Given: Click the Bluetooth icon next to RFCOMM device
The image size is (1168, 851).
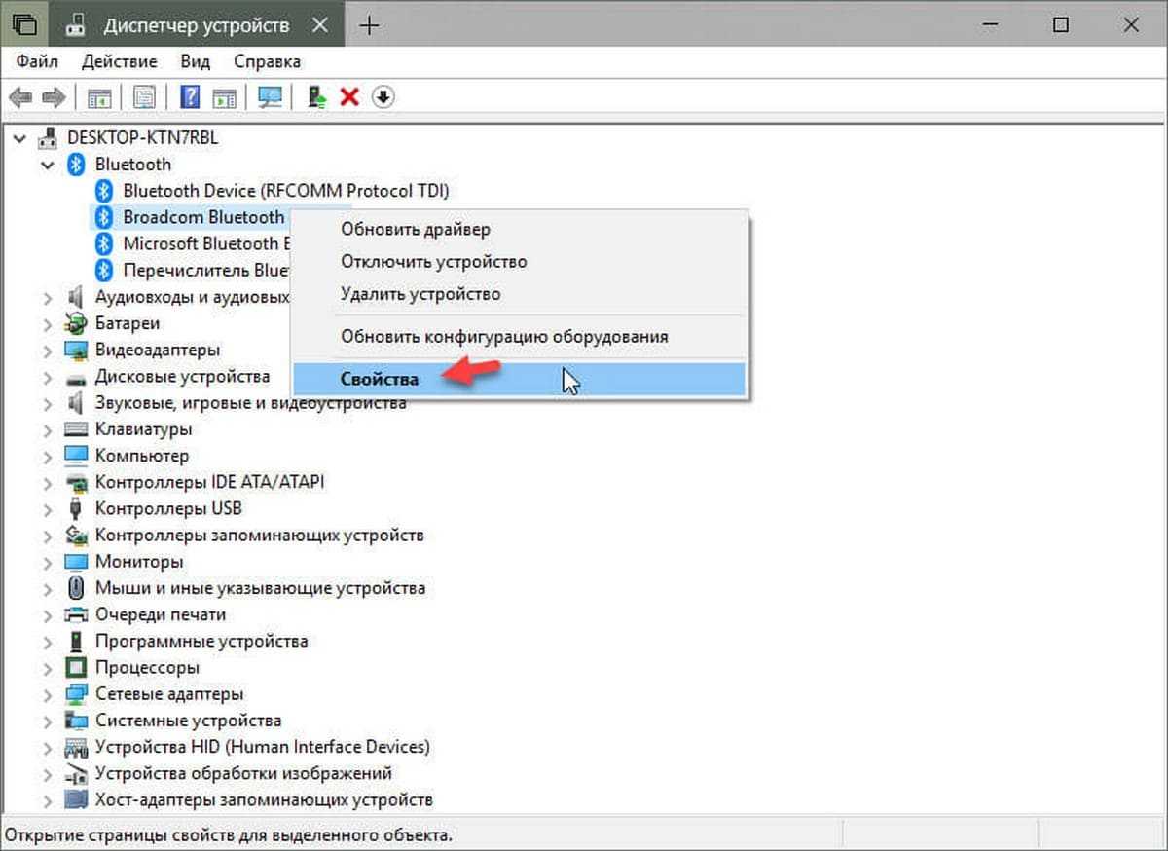Looking at the screenshot, I should (x=104, y=191).
